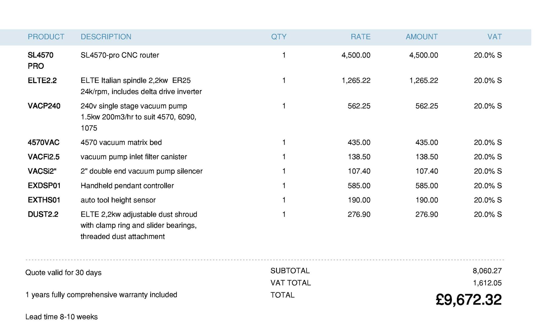Viewport: 539px width, 334px height.
Task: Click the SUBTOTAL value 8,060.27
Action: click(x=487, y=271)
